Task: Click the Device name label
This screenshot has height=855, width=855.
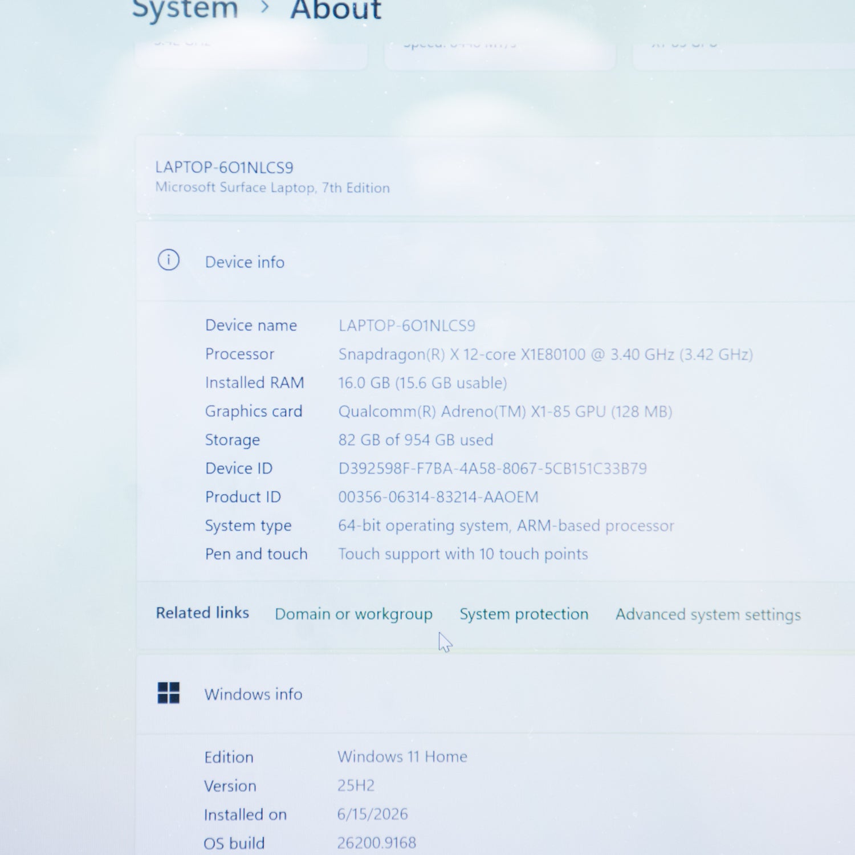Action: (251, 325)
